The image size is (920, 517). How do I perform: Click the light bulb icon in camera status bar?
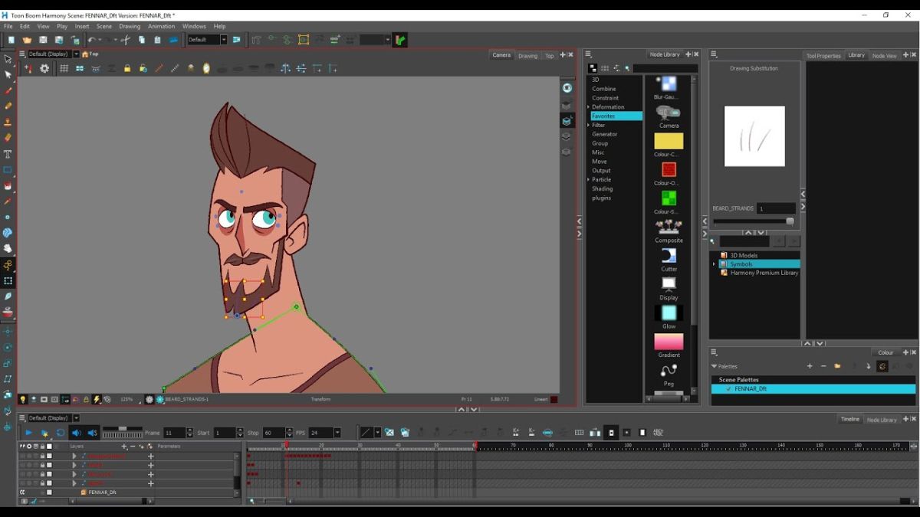click(23, 399)
